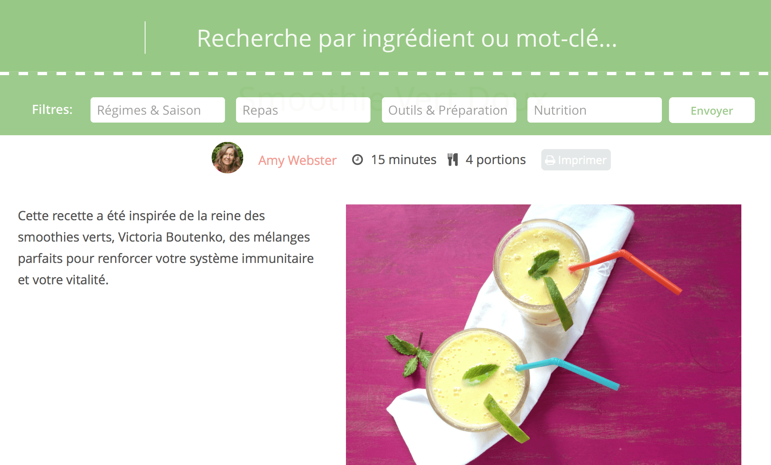
Task: Click the ingredient or keyword search field
Action: [x=407, y=38]
